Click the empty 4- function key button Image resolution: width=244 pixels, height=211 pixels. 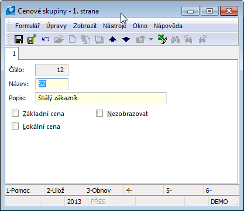[x=144, y=190]
